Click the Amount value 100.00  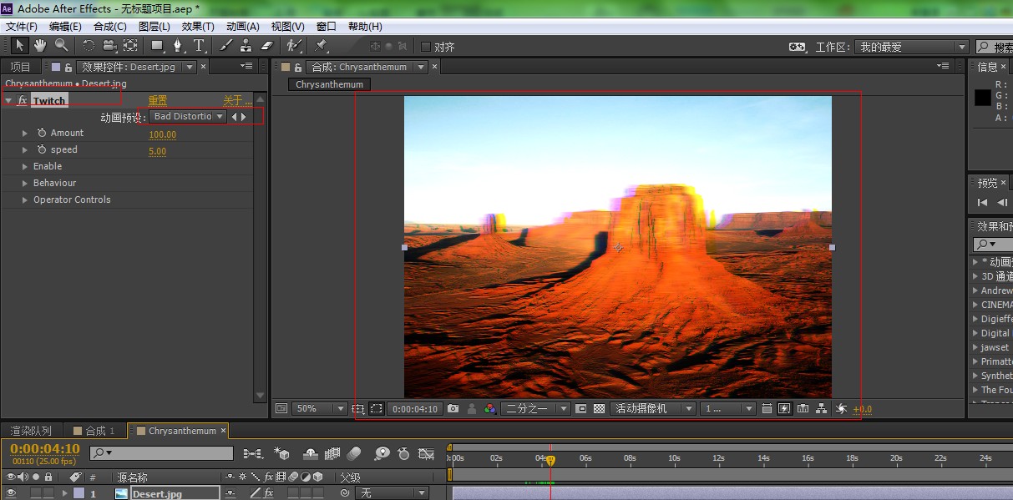click(162, 134)
